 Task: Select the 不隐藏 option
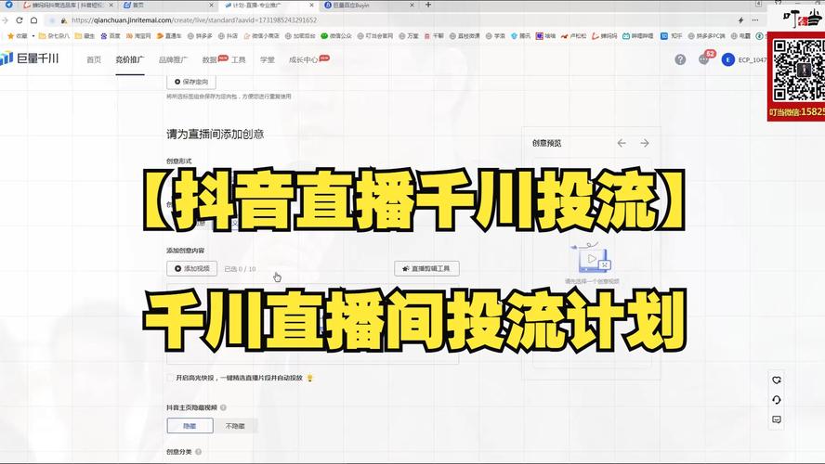tap(235, 426)
